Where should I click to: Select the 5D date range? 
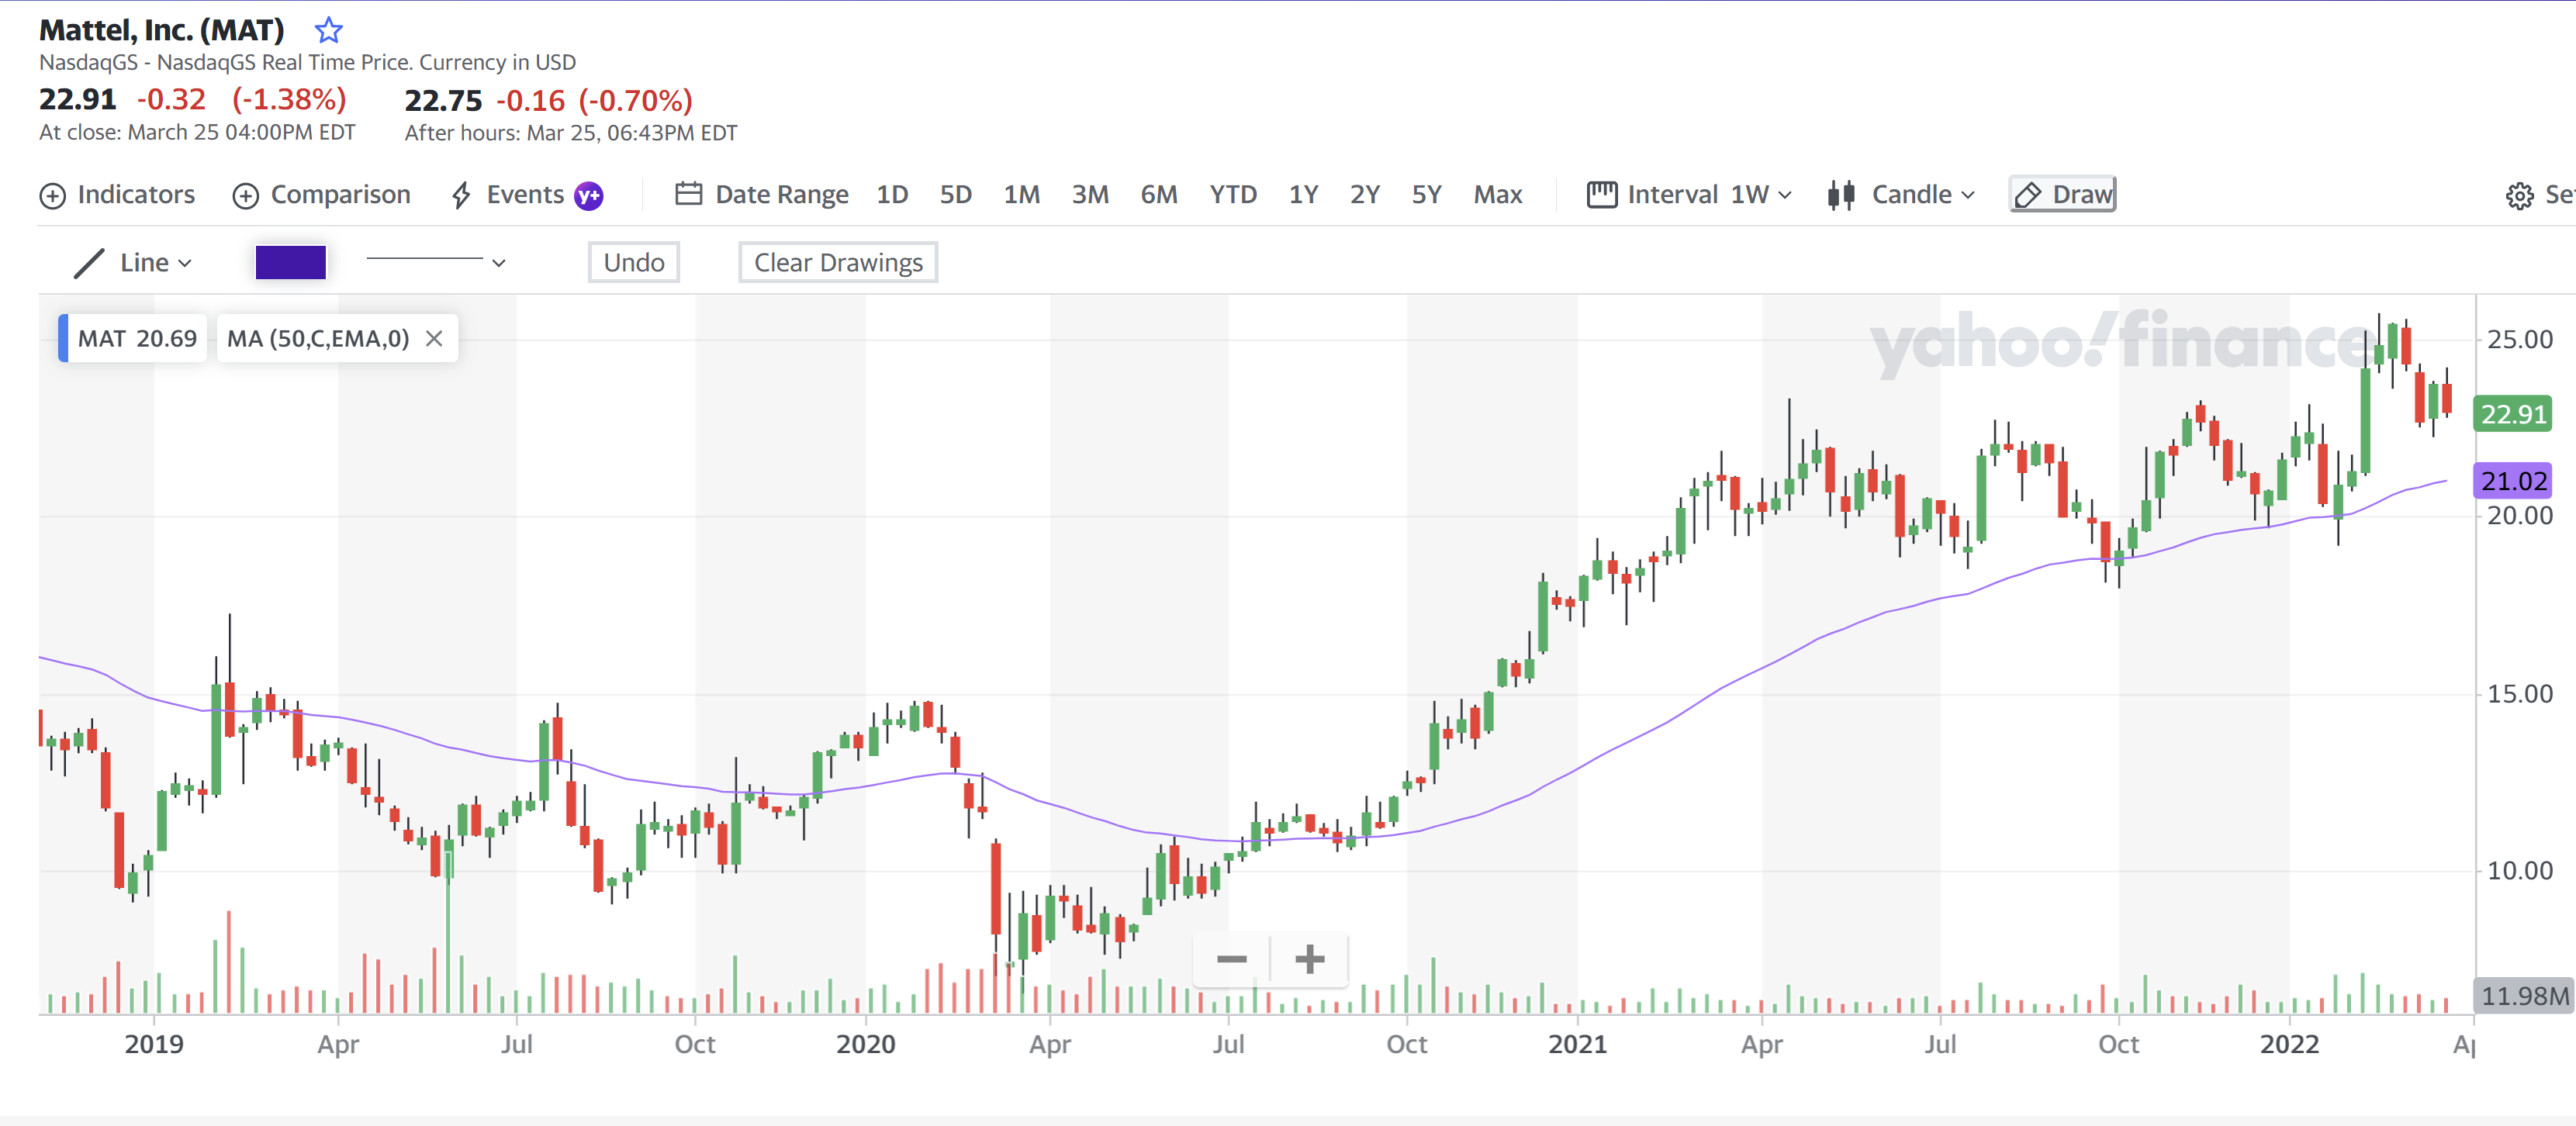955,195
